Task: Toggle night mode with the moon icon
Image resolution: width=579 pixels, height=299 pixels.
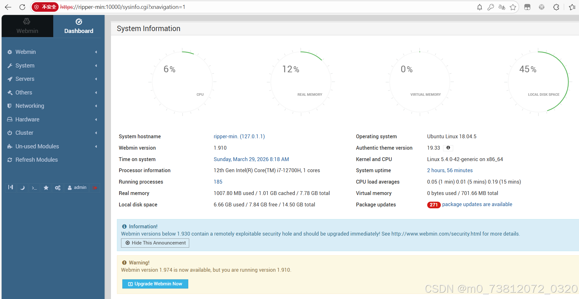Action: 22,188
